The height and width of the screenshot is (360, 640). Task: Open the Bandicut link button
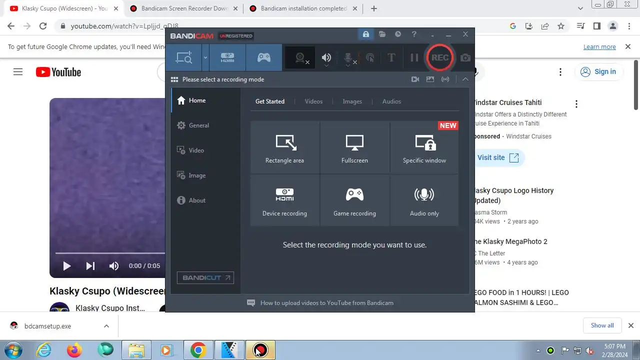205,277
